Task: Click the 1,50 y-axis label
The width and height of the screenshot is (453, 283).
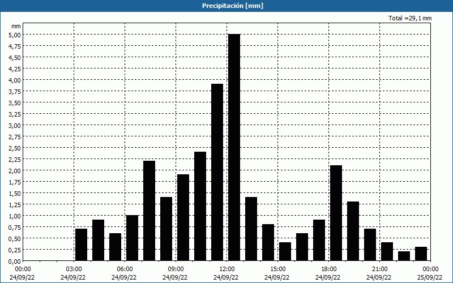Action: coord(15,193)
